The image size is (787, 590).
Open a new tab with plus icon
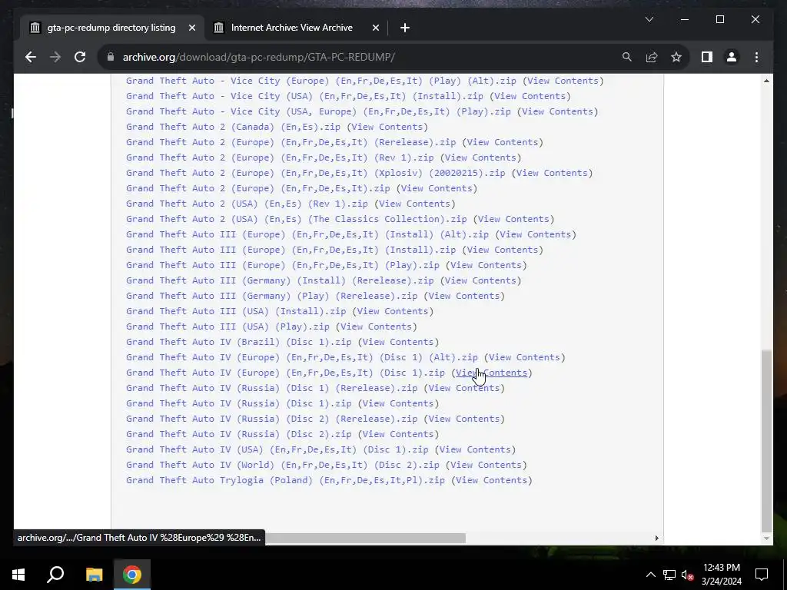(x=405, y=28)
